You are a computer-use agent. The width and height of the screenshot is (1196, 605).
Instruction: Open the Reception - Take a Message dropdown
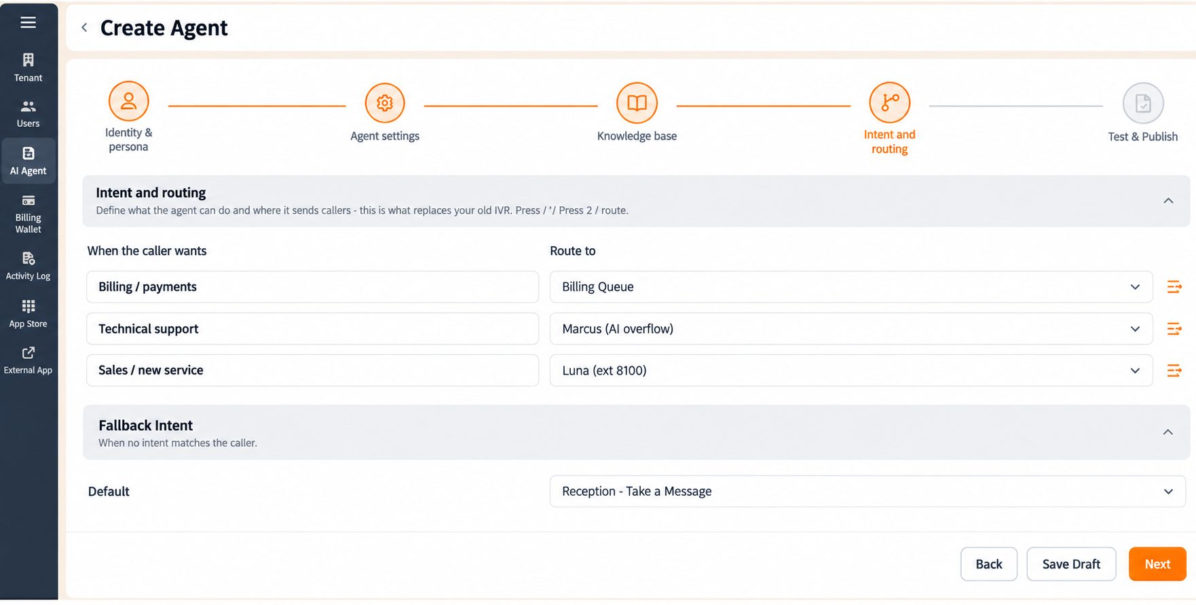[x=867, y=491]
